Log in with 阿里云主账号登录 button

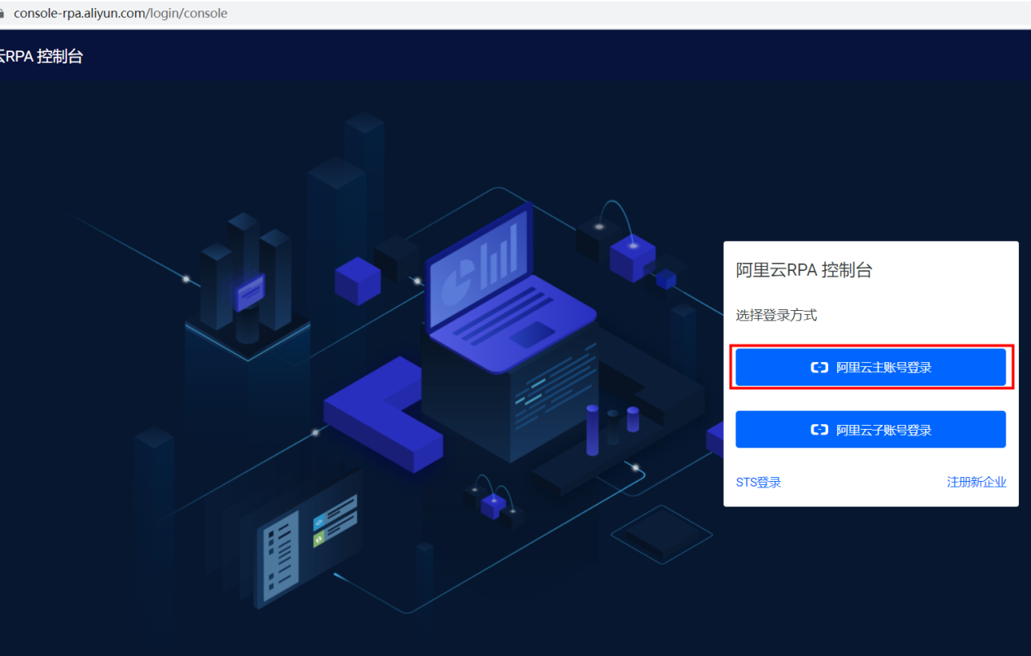(871, 367)
